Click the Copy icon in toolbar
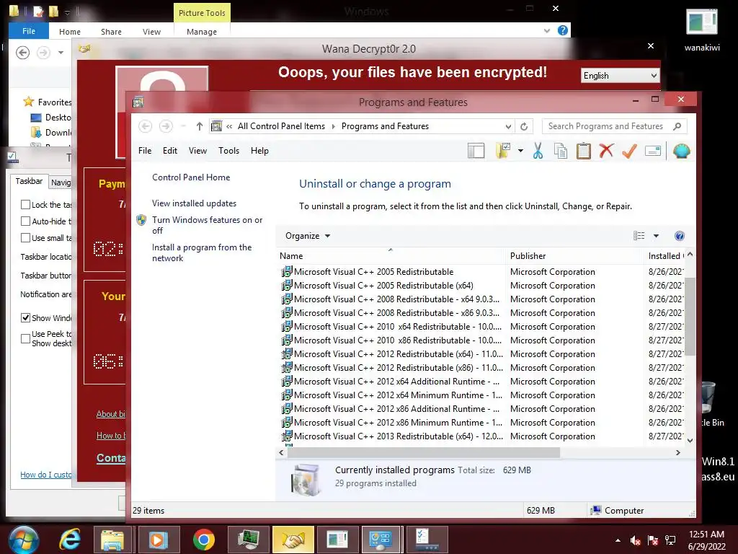Image resolution: width=738 pixels, height=554 pixels. (561, 151)
